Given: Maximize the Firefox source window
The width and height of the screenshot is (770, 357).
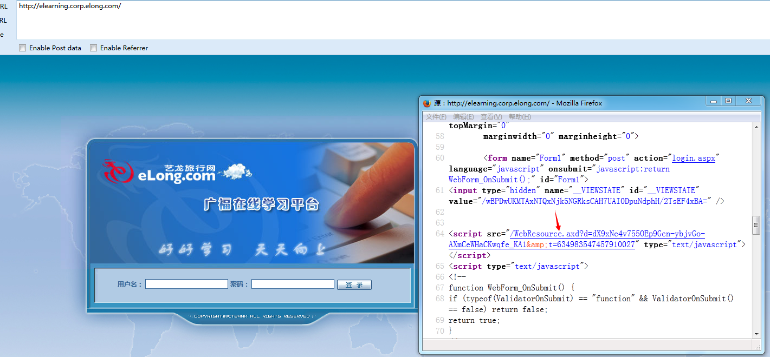Looking at the screenshot, I should (728, 101).
